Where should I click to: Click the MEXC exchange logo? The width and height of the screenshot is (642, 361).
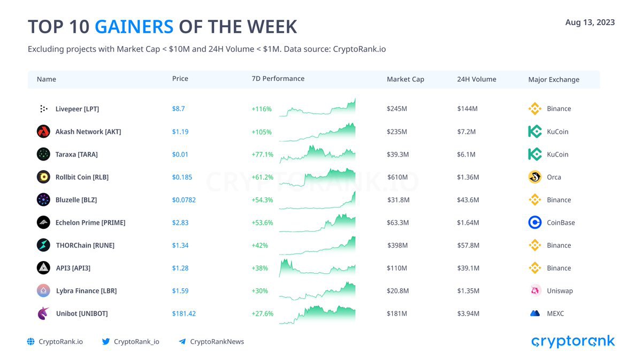point(534,313)
